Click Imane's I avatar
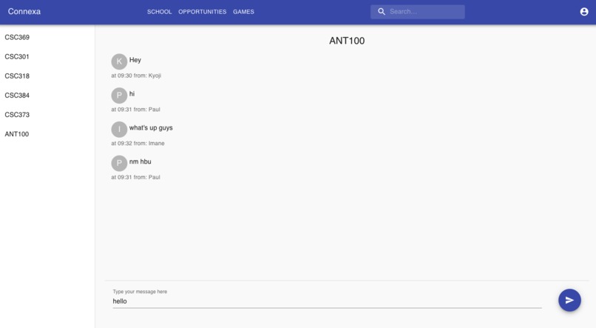The width and height of the screenshot is (596, 328). [119, 129]
